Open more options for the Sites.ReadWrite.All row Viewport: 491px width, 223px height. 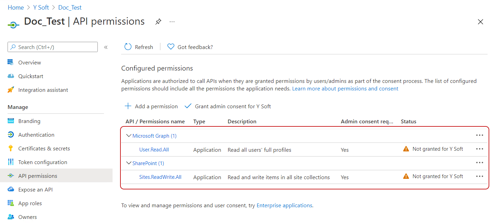click(x=479, y=176)
